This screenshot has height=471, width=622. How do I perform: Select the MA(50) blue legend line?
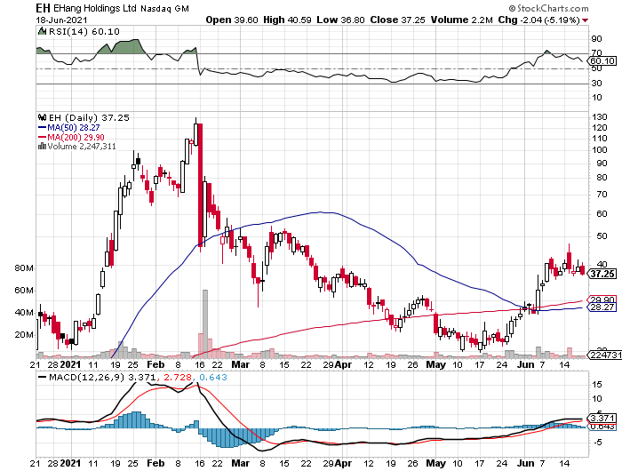click(41, 126)
